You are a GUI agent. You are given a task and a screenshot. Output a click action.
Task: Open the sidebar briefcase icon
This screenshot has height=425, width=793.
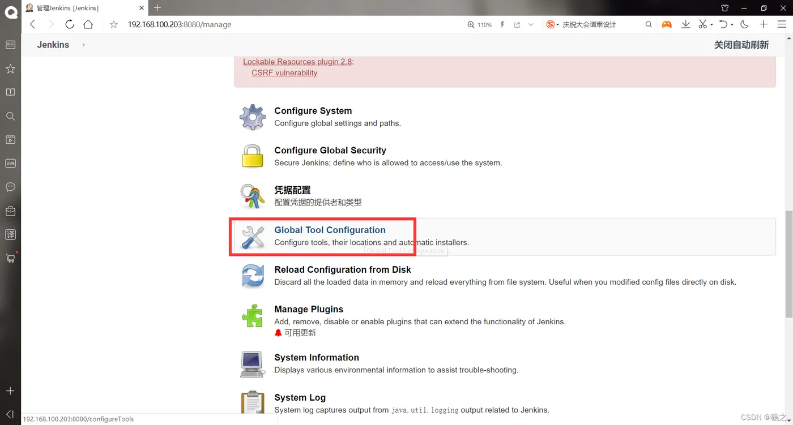tap(10, 211)
